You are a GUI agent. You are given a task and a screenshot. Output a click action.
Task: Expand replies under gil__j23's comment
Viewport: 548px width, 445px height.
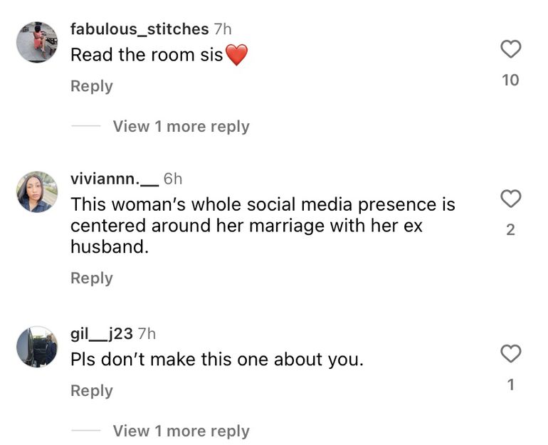tap(181, 431)
